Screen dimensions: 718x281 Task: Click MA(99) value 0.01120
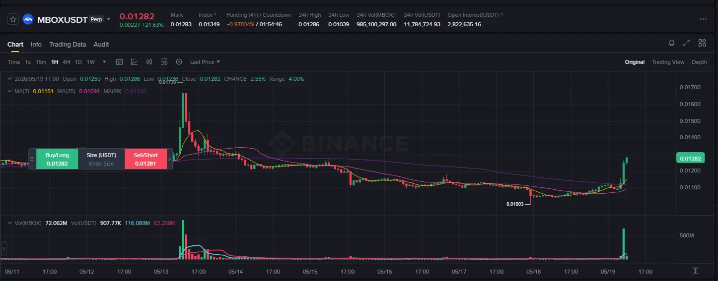(x=136, y=91)
